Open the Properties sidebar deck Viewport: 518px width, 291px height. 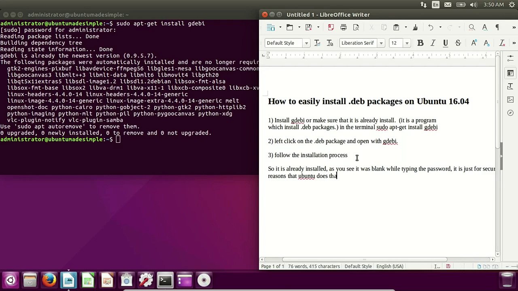coord(510,73)
